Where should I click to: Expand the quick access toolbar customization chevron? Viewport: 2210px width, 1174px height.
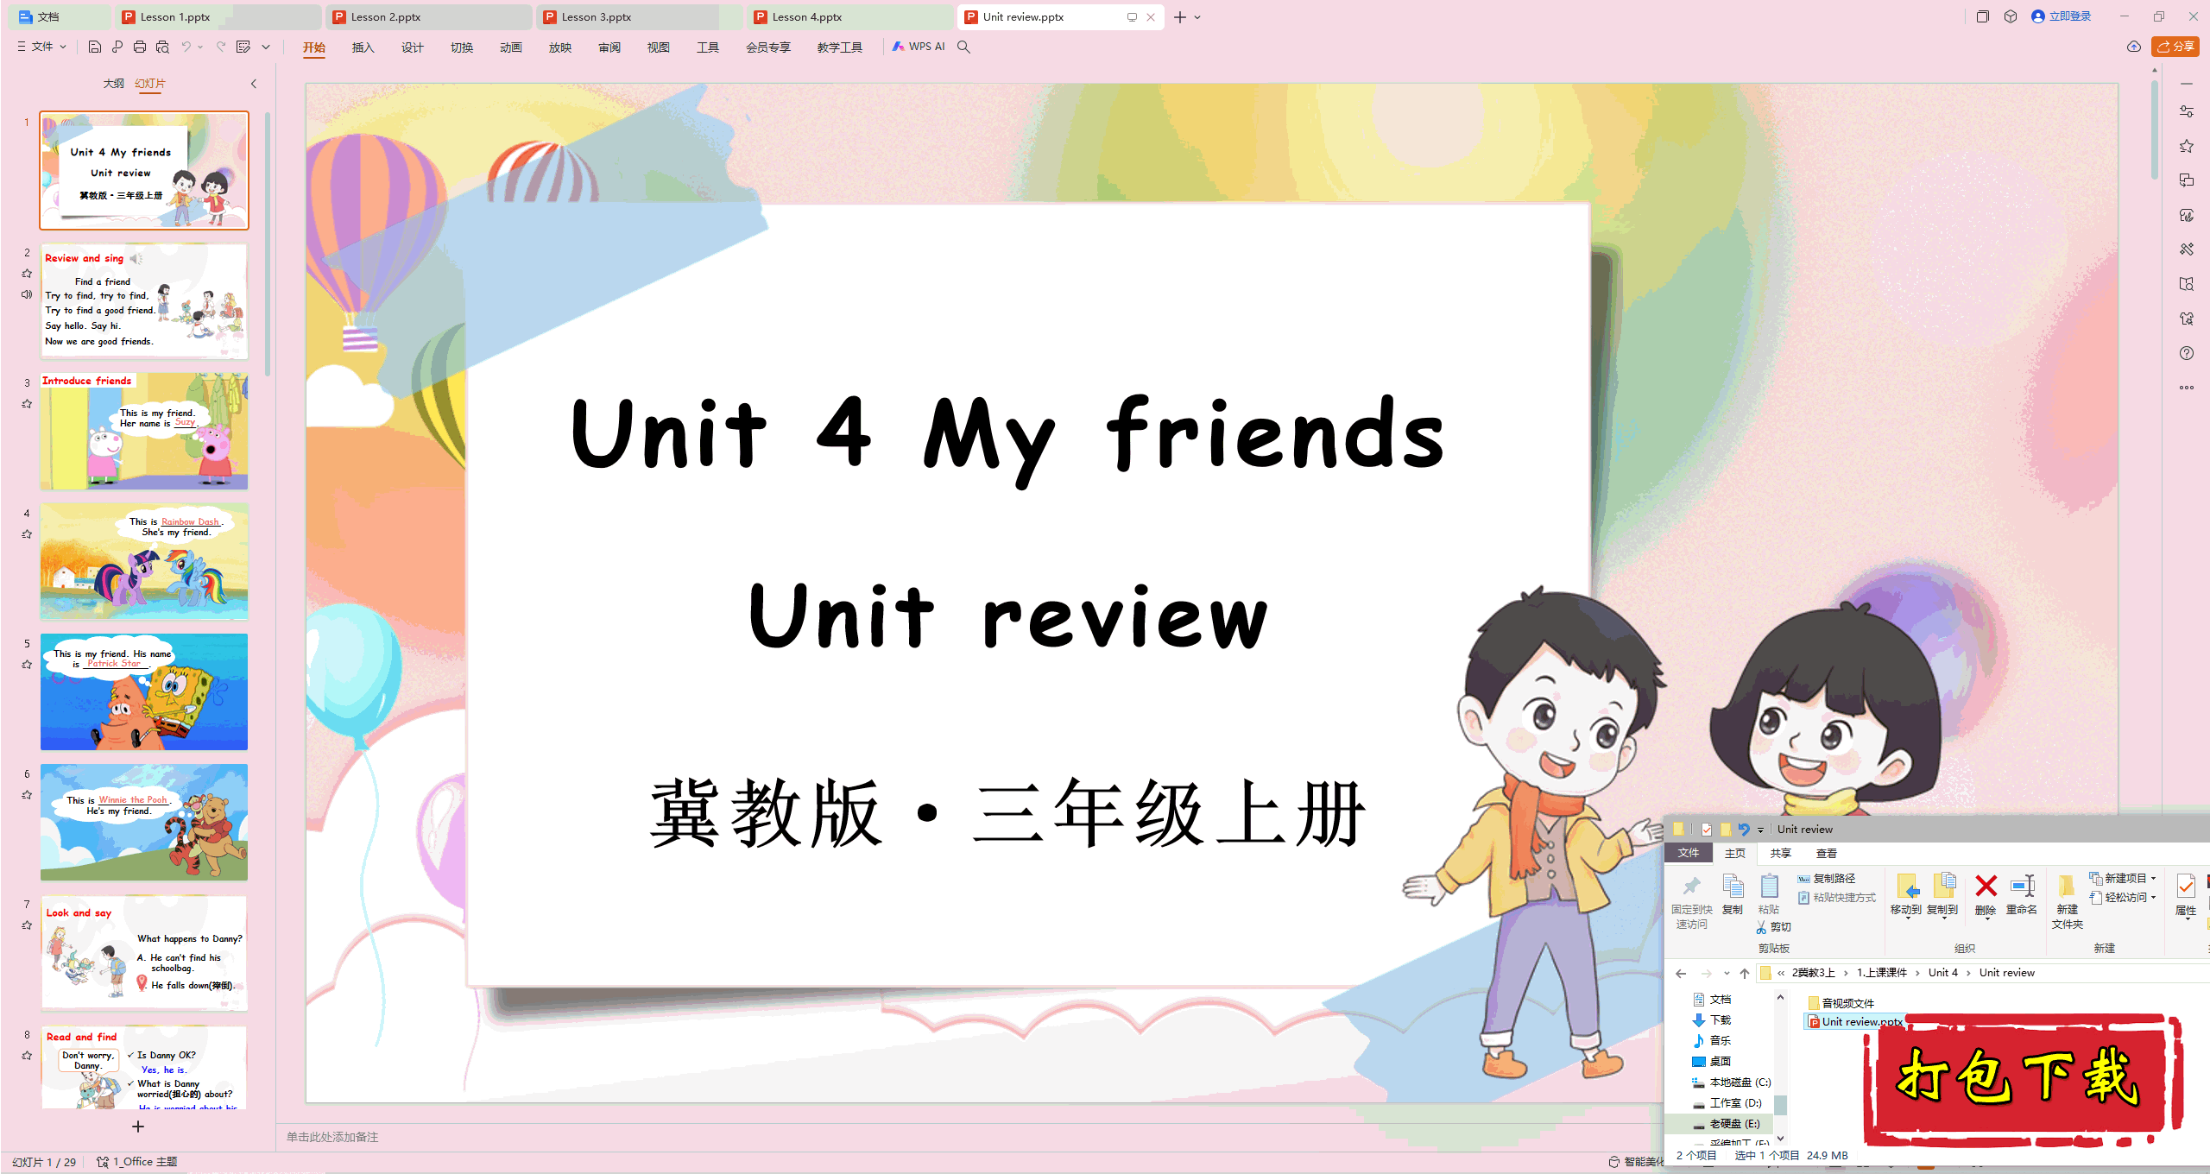[266, 47]
